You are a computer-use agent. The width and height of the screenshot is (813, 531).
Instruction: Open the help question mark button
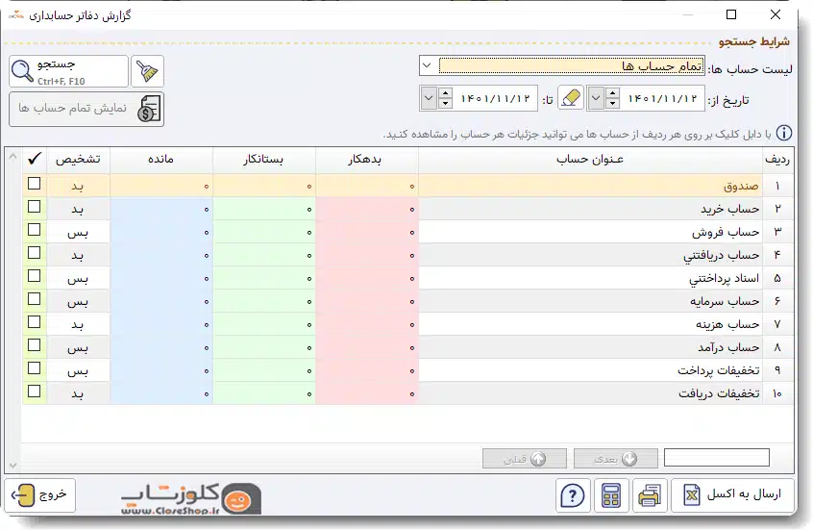[x=573, y=495]
